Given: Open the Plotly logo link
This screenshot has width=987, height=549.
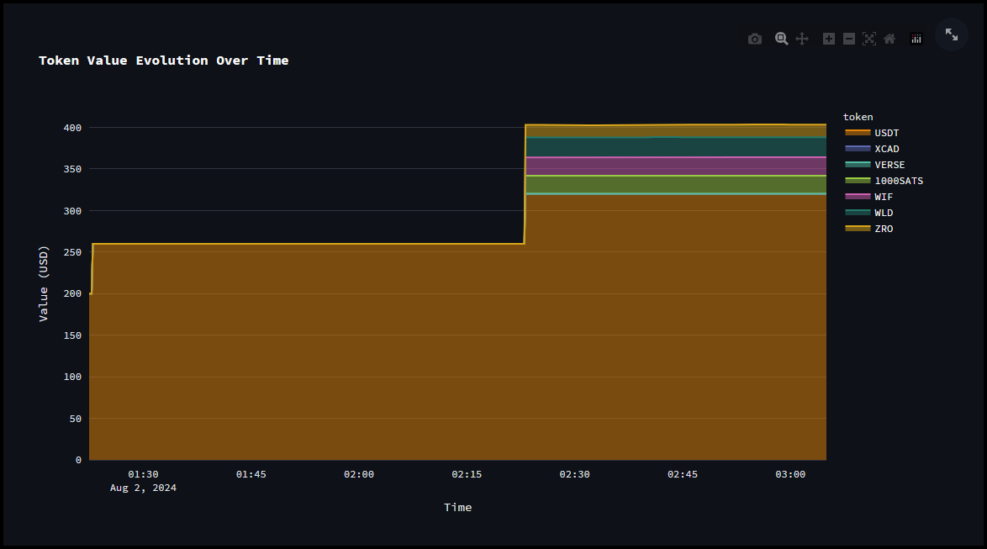Looking at the screenshot, I should point(916,39).
